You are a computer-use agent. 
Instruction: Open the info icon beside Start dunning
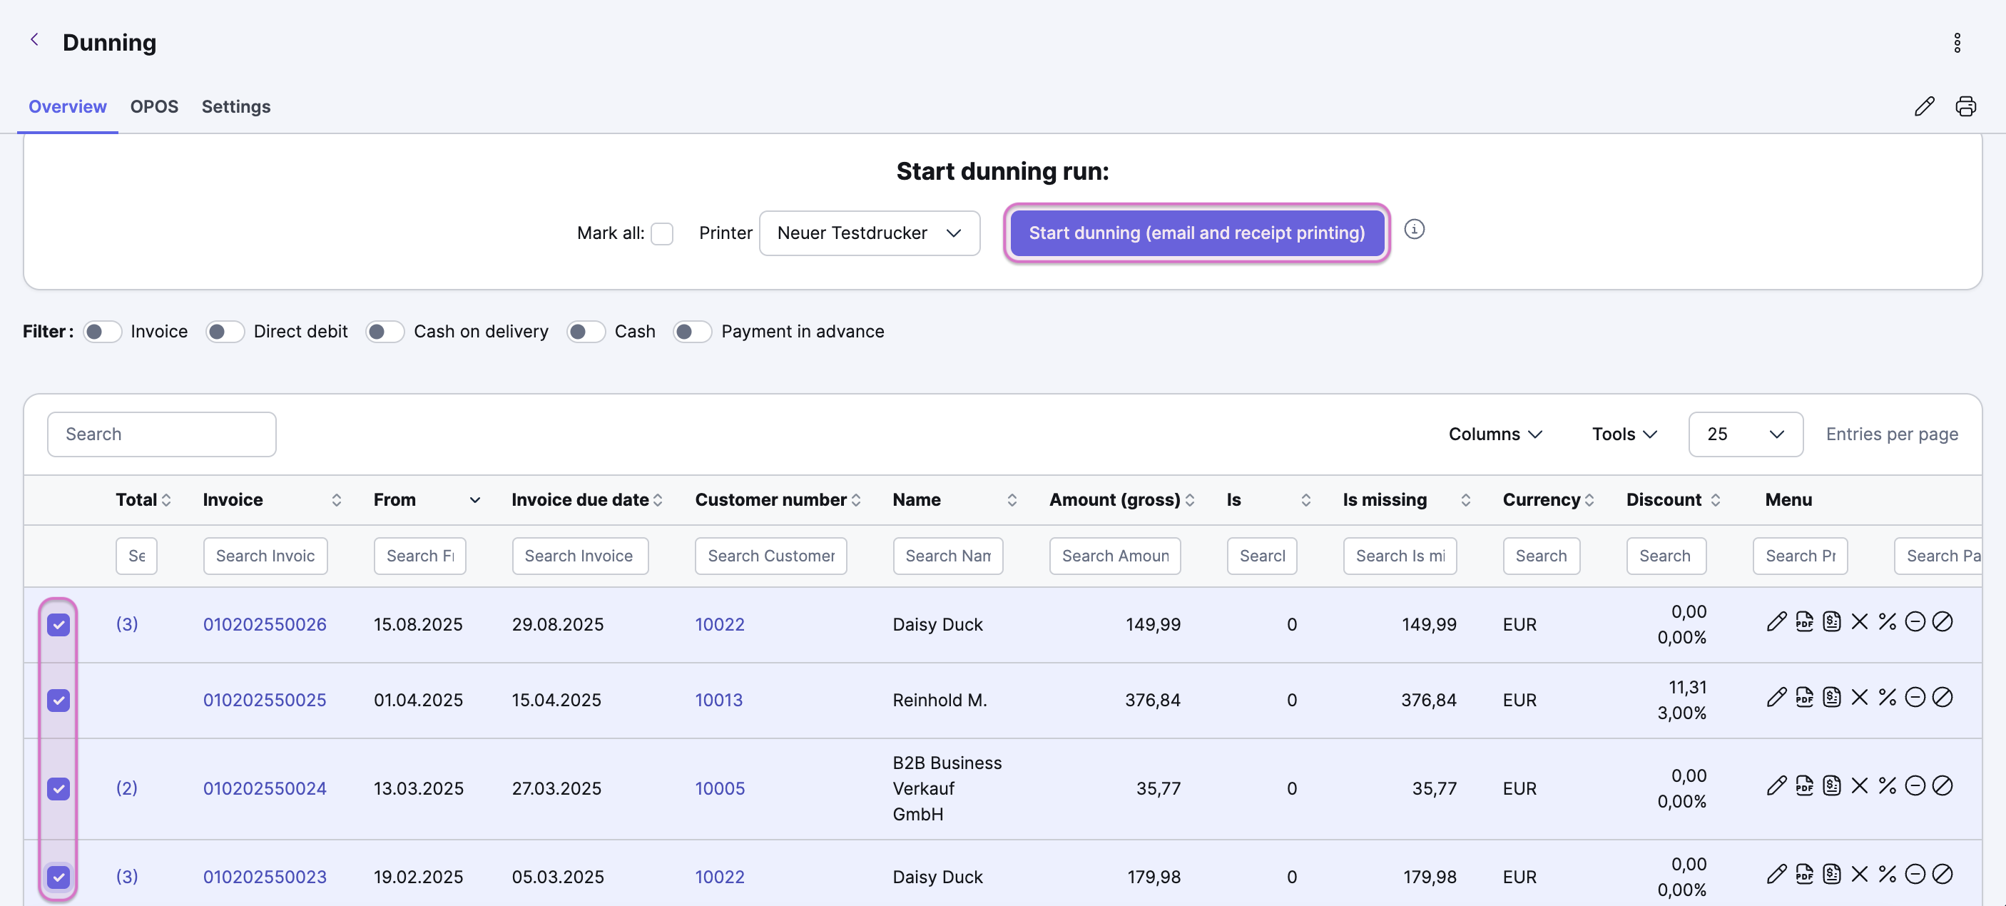(x=1414, y=230)
